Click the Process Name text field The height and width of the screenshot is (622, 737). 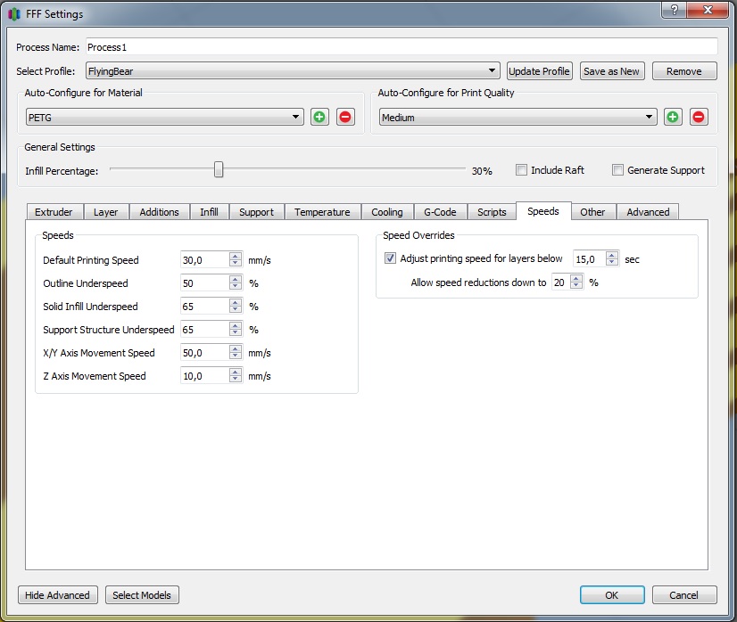[401, 46]
